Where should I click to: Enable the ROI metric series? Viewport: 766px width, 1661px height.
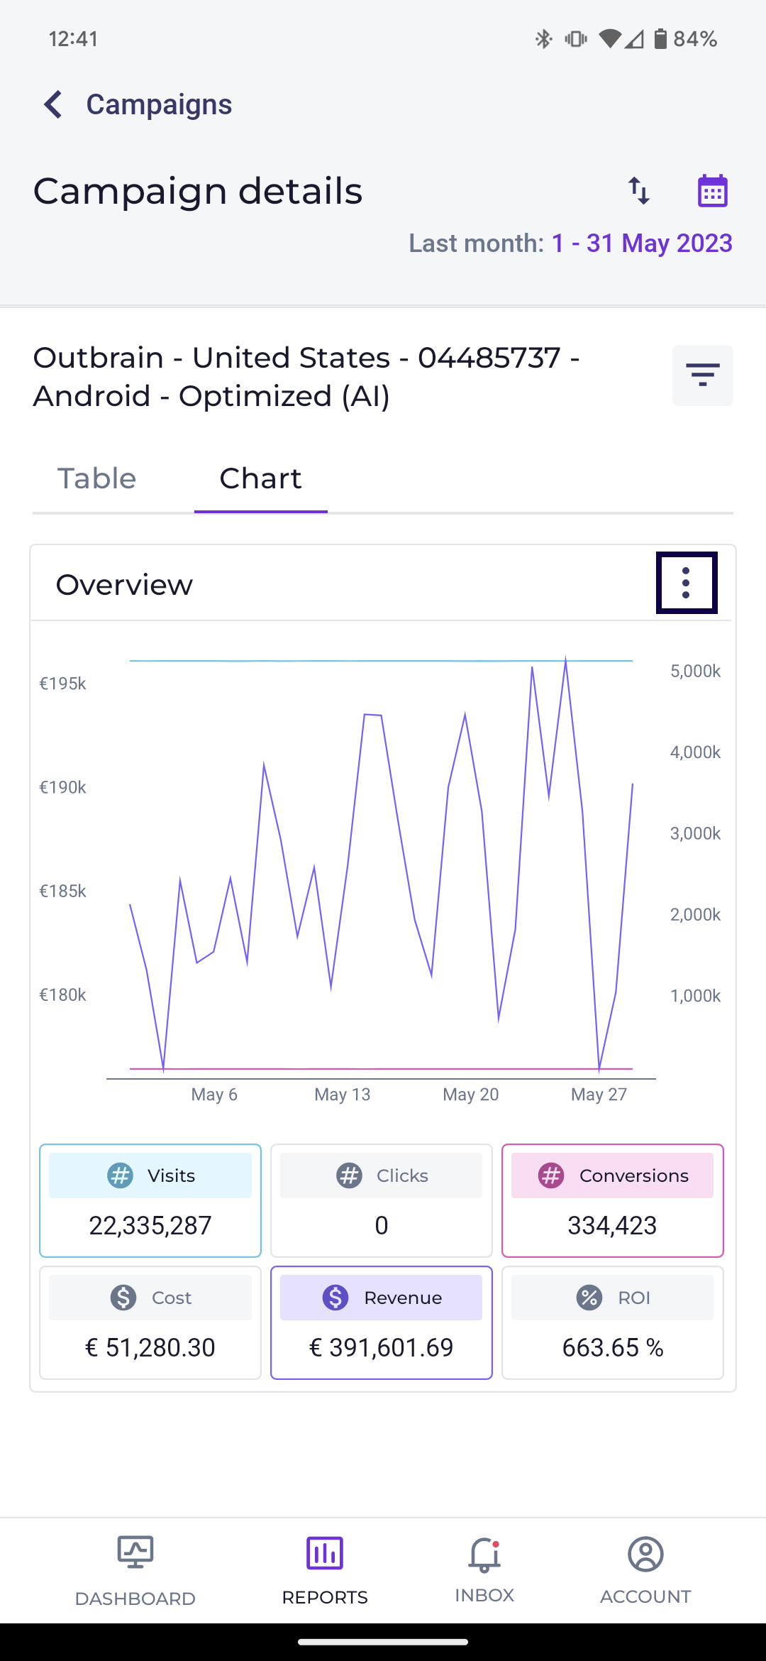tap(612, 1322)
